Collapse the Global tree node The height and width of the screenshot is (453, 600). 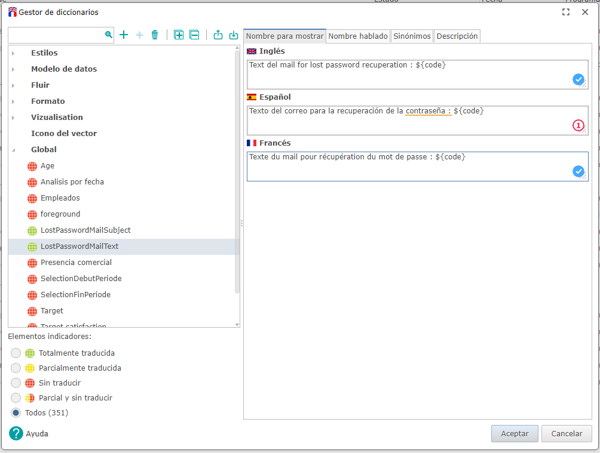(13, 150)
